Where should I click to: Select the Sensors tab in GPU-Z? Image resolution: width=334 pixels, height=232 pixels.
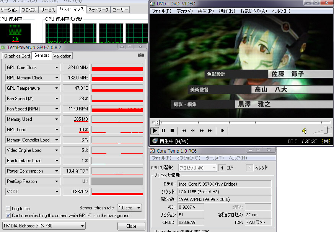coord(42,55)
